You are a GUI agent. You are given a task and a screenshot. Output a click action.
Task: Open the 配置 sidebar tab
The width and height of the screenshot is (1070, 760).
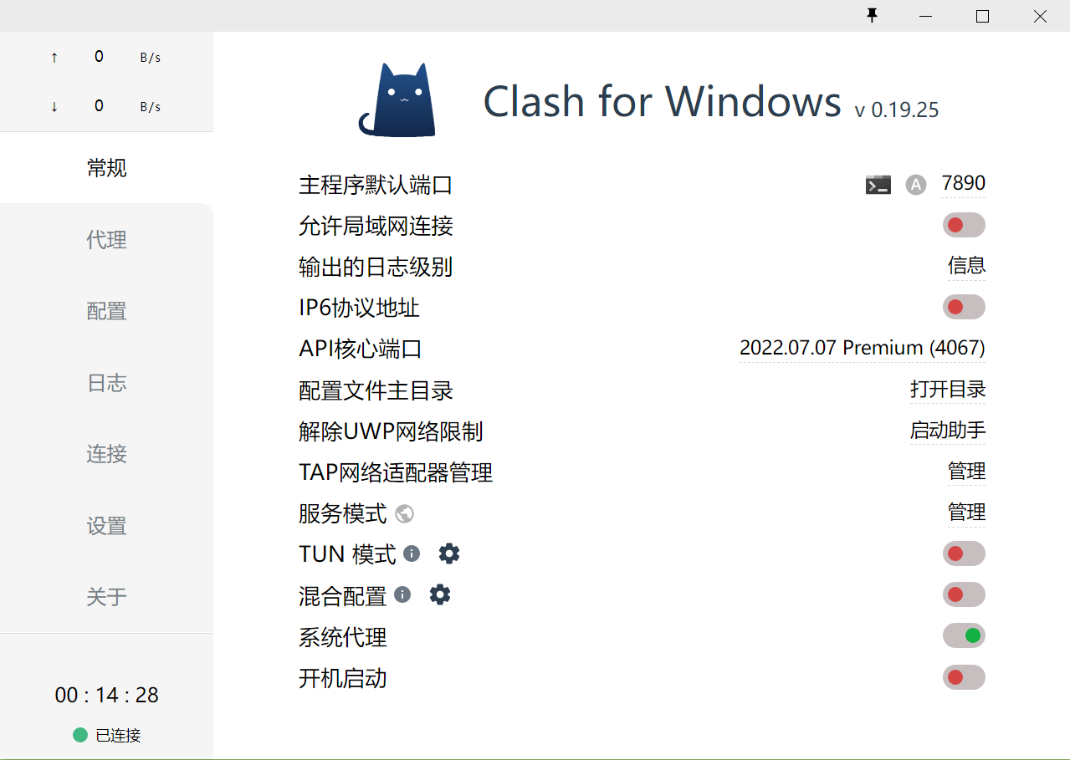click(107, 311)
